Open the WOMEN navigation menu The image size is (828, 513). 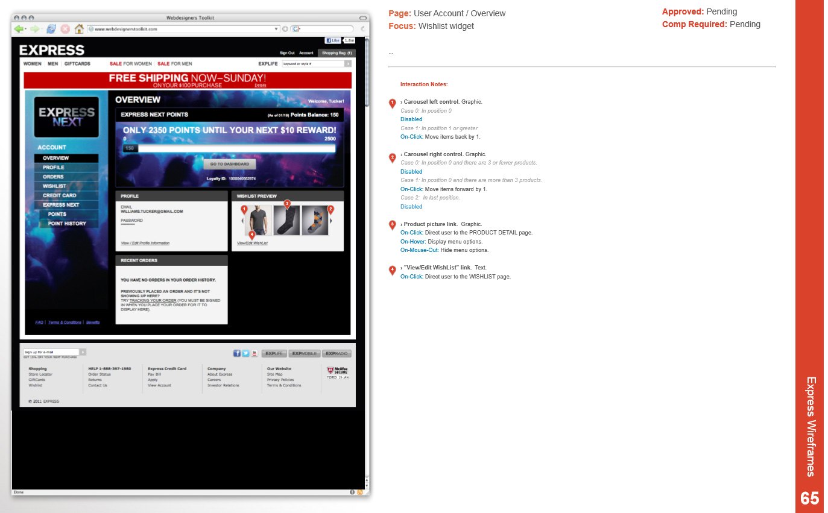33,63
